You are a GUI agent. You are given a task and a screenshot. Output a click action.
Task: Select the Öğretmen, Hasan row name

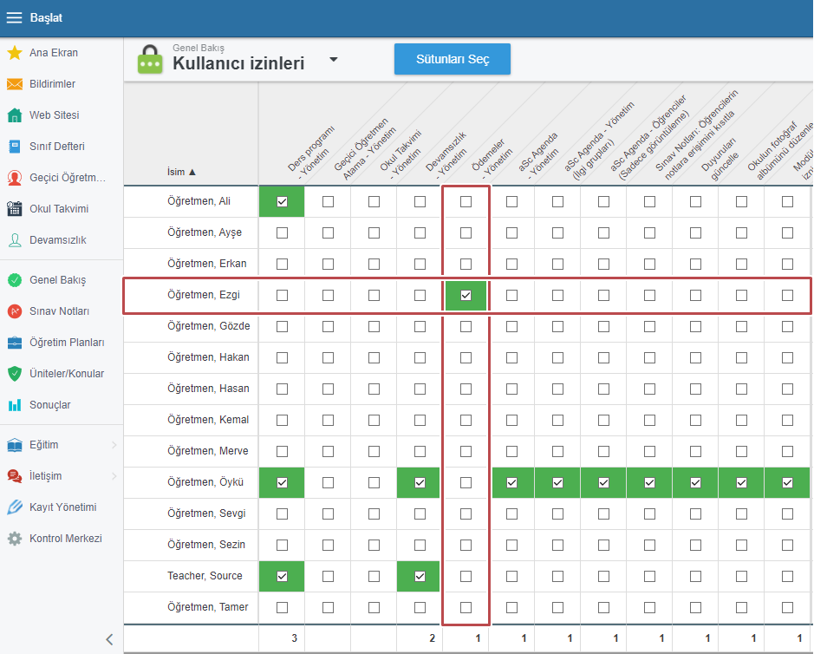pyautogui.click(x=208, y=389)
